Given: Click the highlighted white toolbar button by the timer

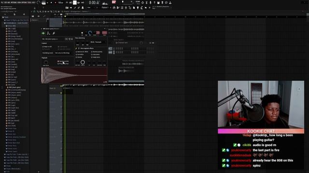Looking at the screenshot, I should tap(75, 2).
